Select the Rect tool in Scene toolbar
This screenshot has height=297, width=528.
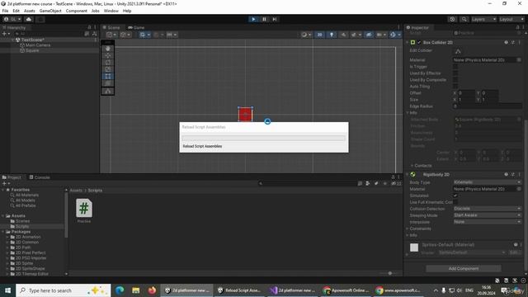point(108,77)
